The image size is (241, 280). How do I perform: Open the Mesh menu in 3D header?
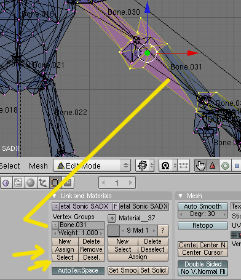tap(38, 166)
